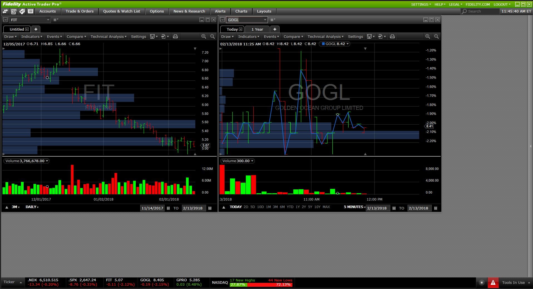Collapse FIT chart bottom panel arrow

[7, 207]
